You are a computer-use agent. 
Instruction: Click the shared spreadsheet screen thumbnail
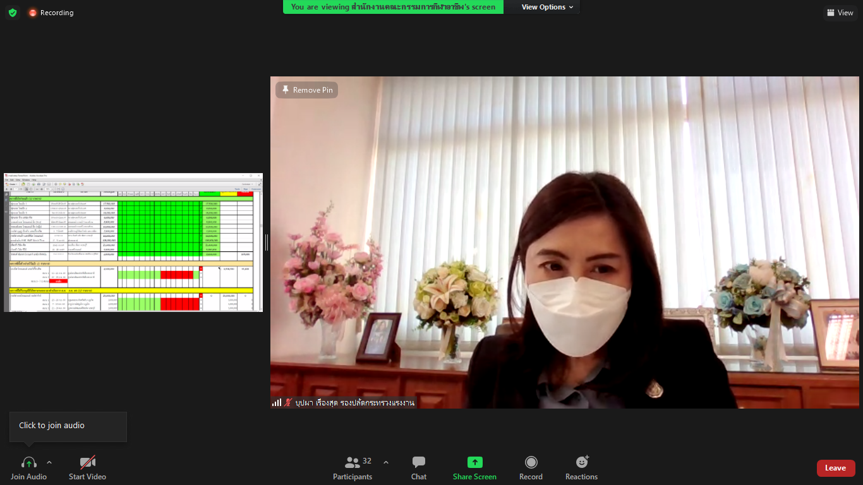pyautogui.click(x=133, y=242)
